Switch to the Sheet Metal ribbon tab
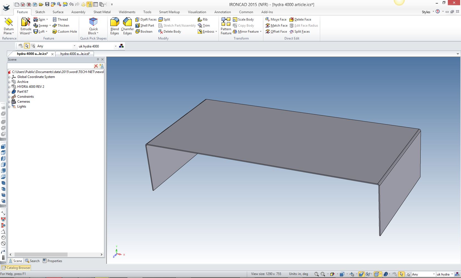The image size is (461, 278). click(x=102, y=12)
